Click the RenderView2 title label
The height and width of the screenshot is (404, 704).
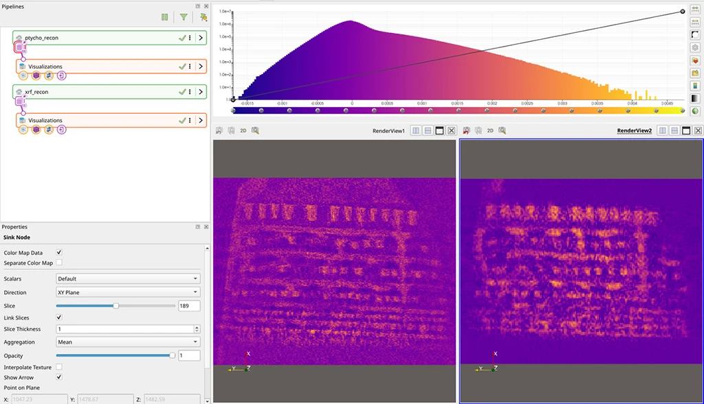point(635,131)
